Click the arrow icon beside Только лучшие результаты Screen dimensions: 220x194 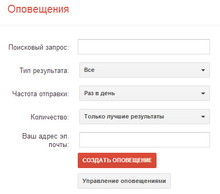[203, 117]
